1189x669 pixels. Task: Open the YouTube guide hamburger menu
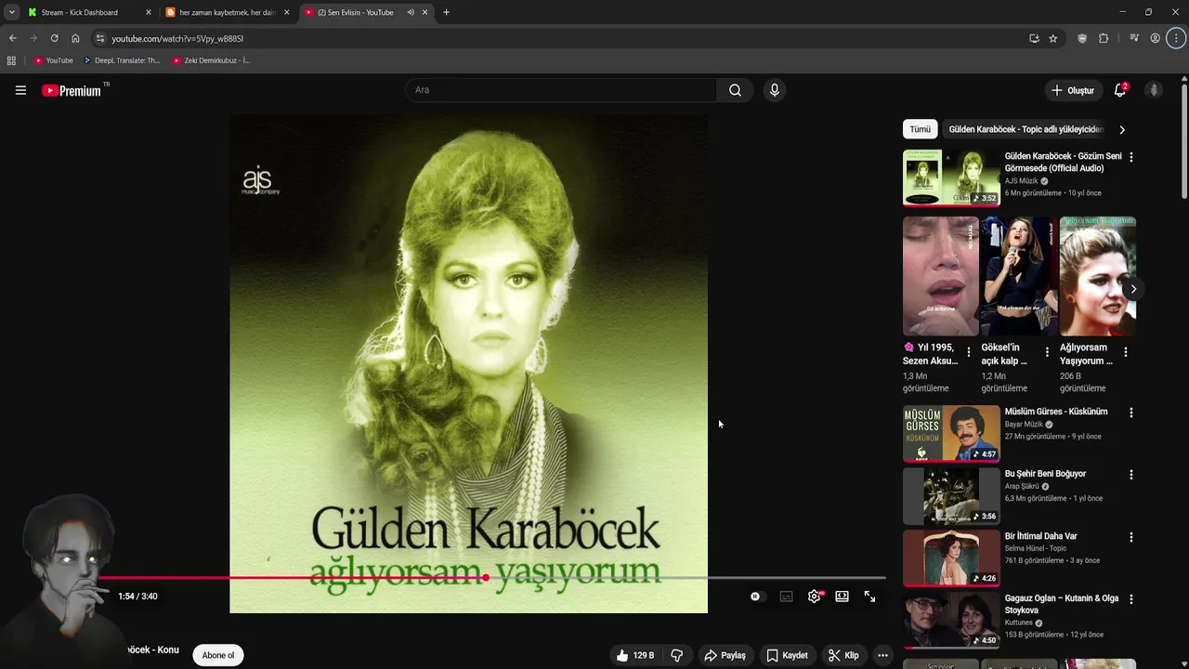coord(20,90)
